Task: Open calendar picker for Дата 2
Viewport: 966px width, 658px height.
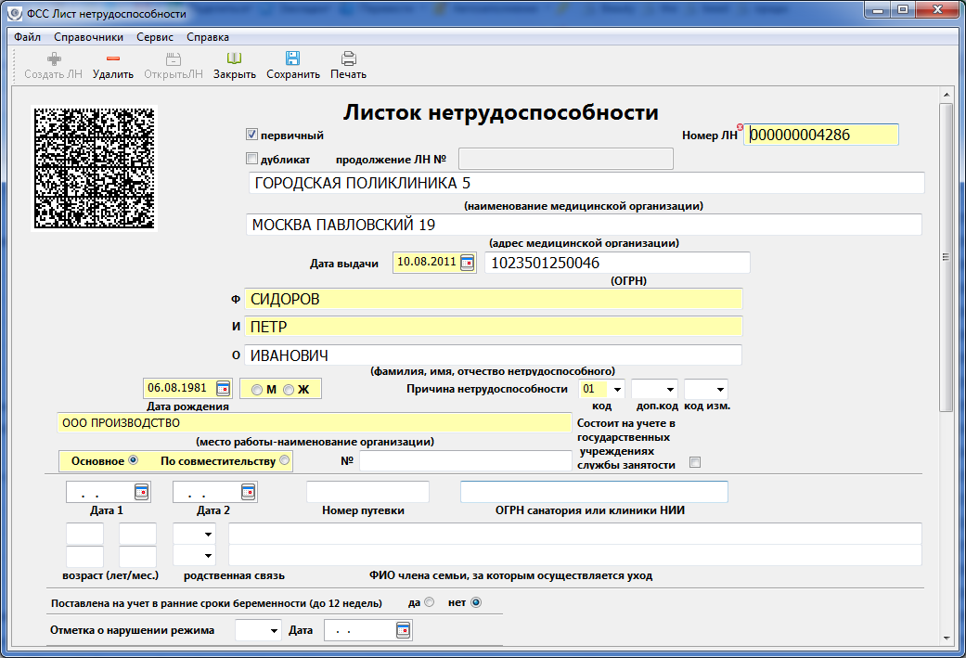Action: click(x=248, y=492)
